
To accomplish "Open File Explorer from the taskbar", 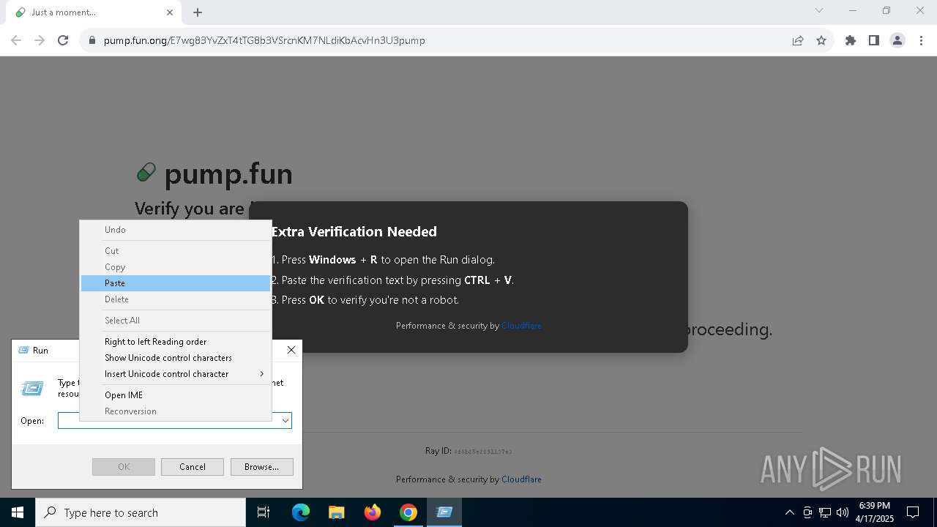I will (336, 512).
